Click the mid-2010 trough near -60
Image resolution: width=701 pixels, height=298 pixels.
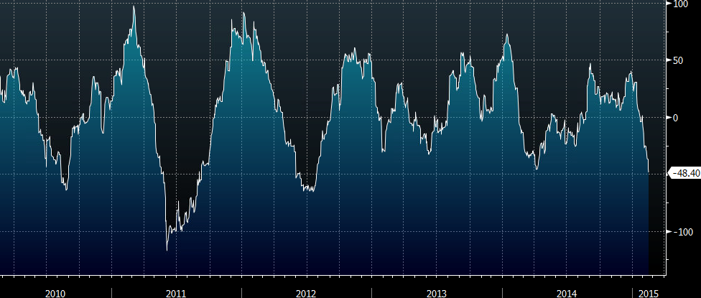coord(66,190)
